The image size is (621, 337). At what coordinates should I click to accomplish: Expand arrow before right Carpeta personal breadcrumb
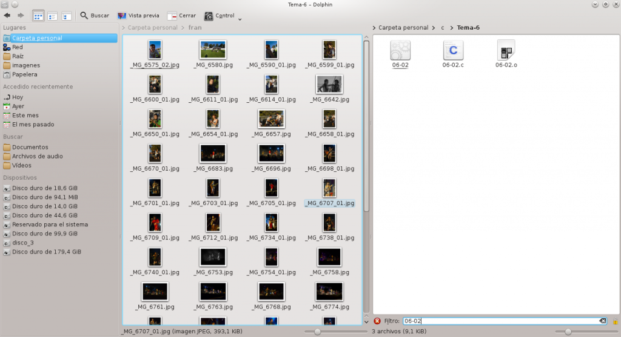point(374,28)
